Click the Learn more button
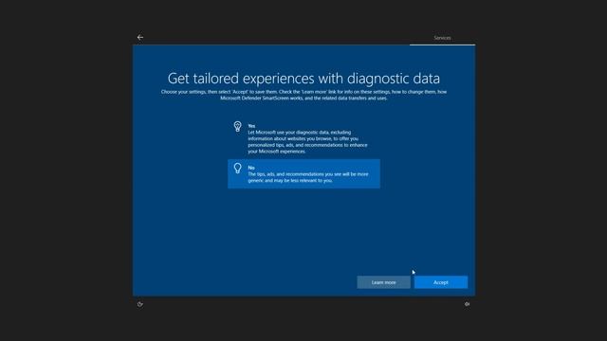Image resolution: width=607 pixels, height=341 pixels. coord(383,282)
